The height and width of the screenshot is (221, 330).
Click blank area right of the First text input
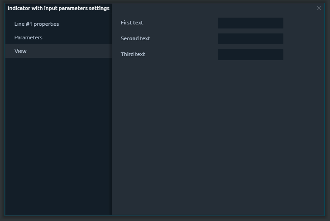point(303,23)
